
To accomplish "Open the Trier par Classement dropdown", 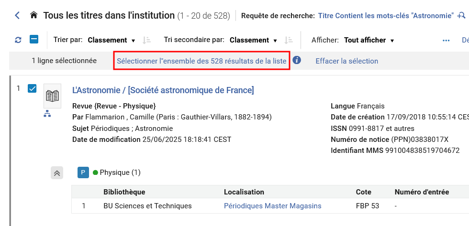I will click(x=111, y=40).
